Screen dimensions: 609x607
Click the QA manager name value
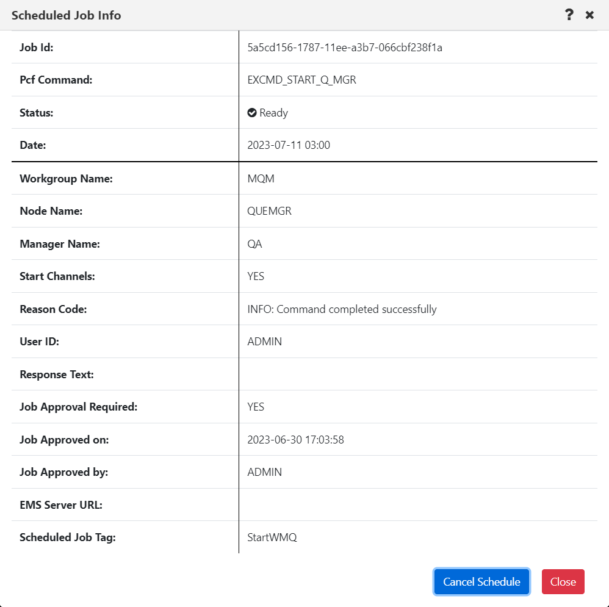coord(255,244)
